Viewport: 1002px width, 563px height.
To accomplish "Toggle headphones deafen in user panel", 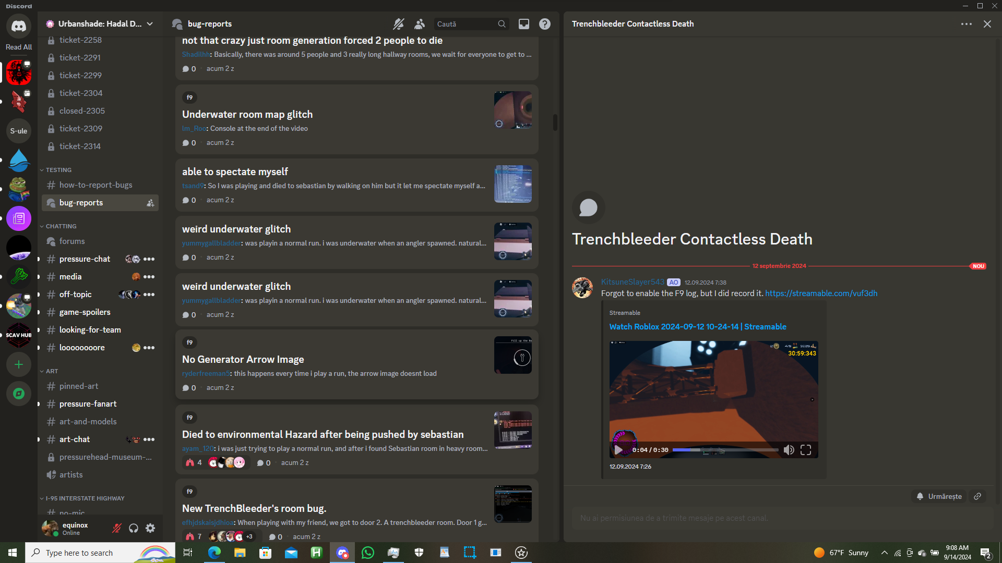I will (x=134, y=529).
